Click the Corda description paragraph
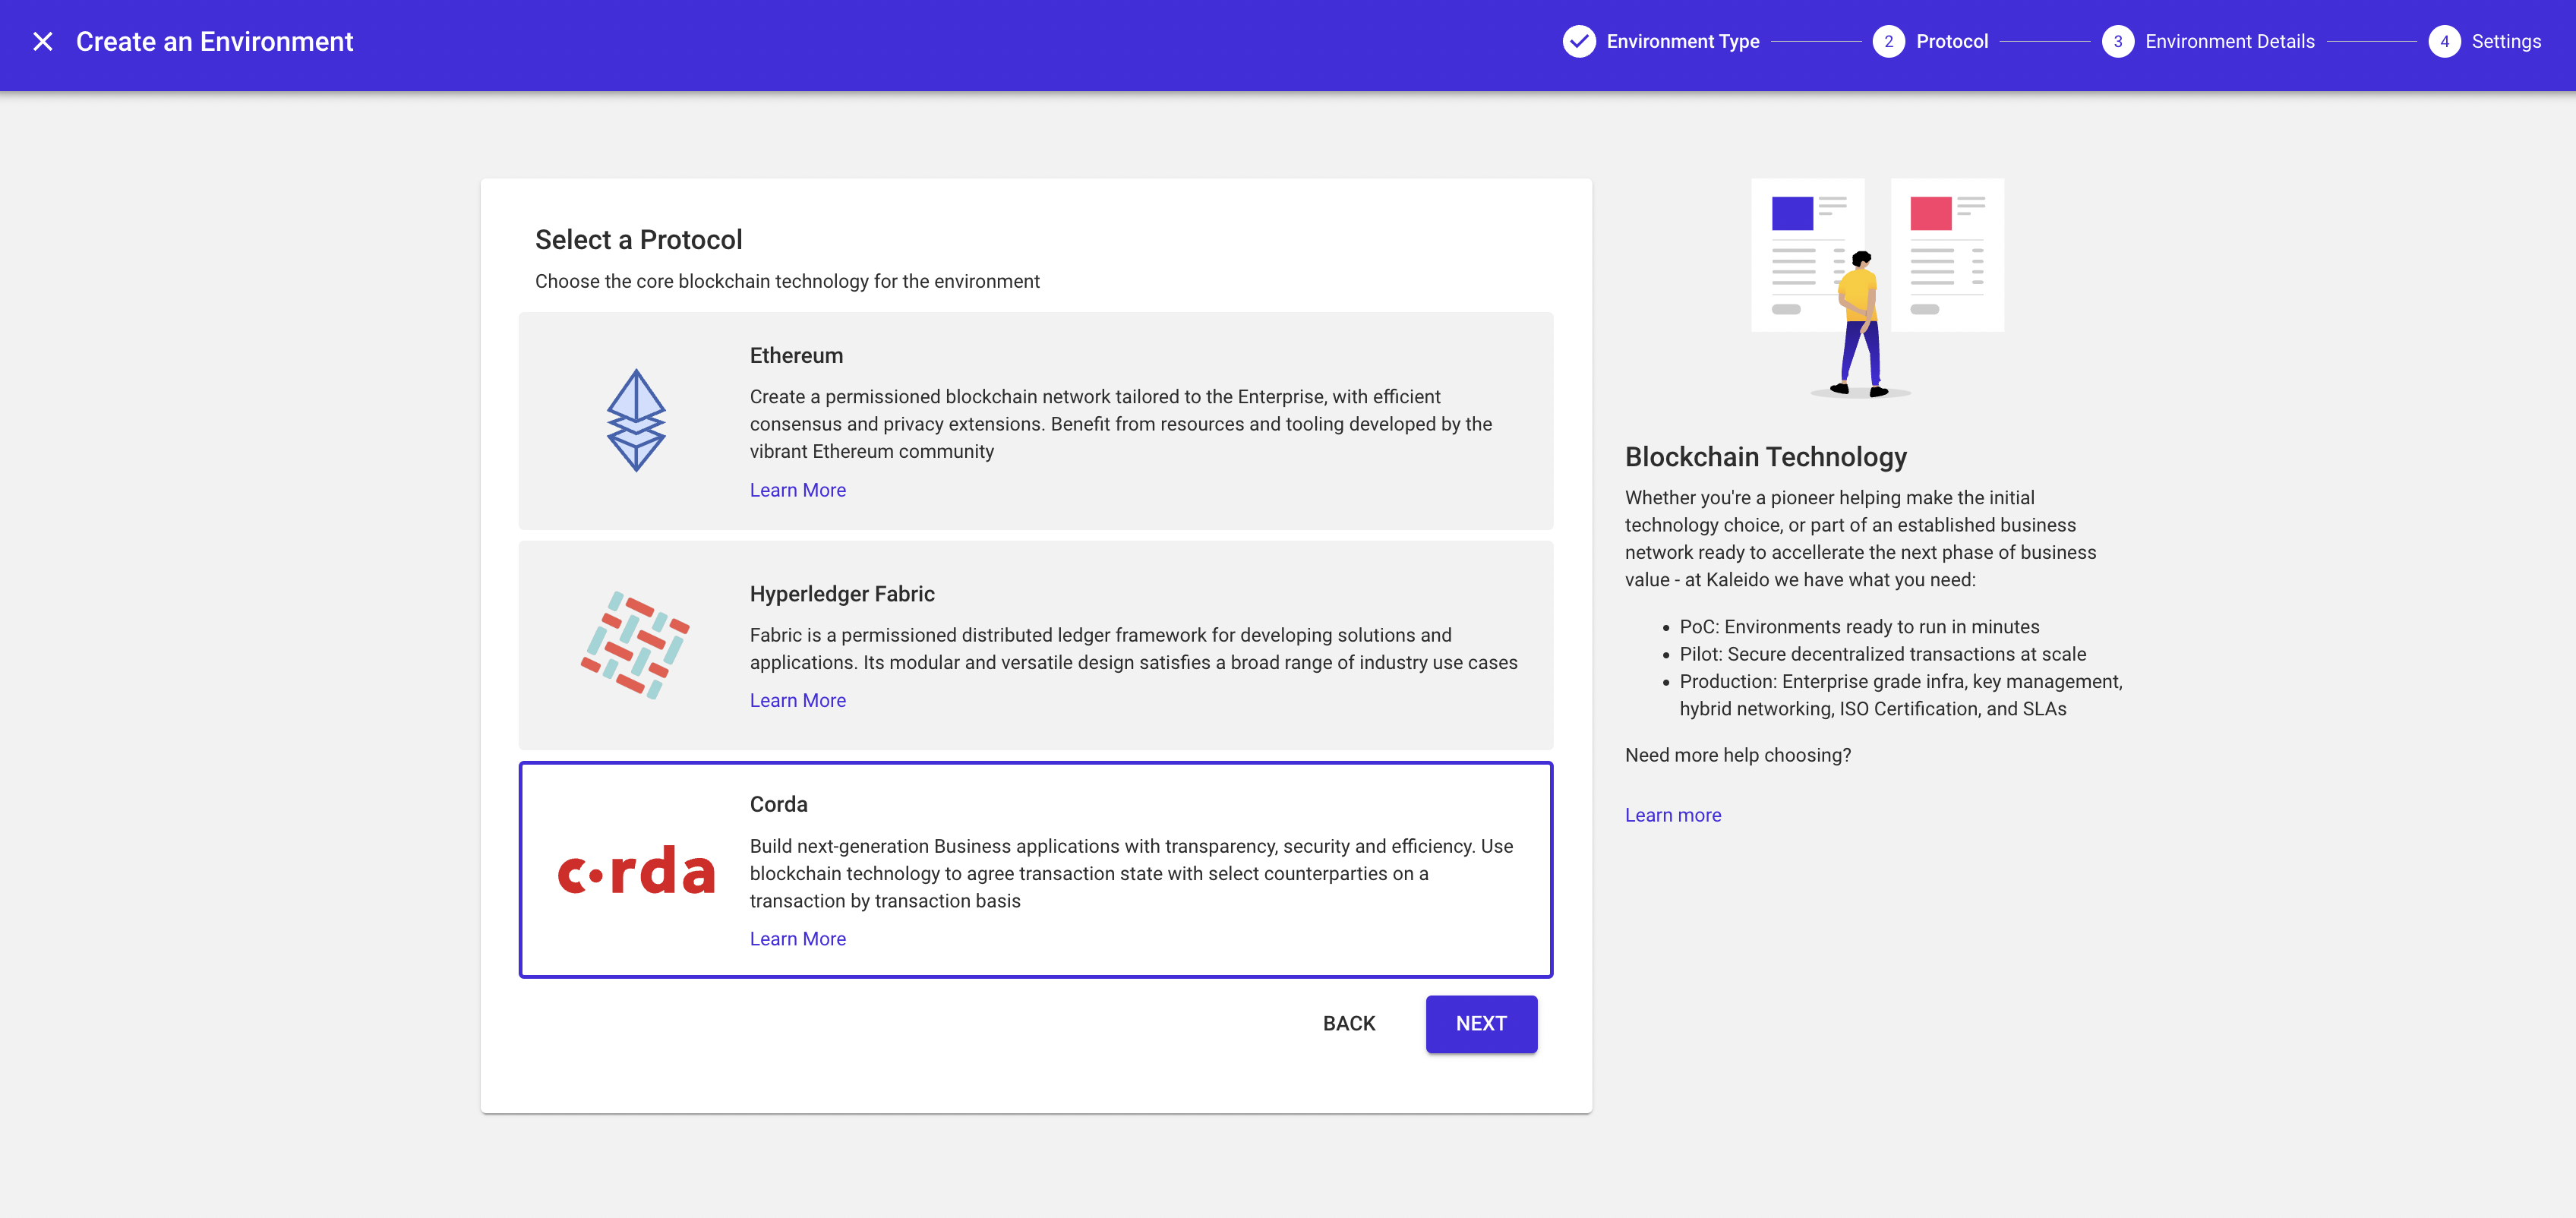Image resolution: width=2576 pixels, height=1218 pixels. tap(1131, 873)
